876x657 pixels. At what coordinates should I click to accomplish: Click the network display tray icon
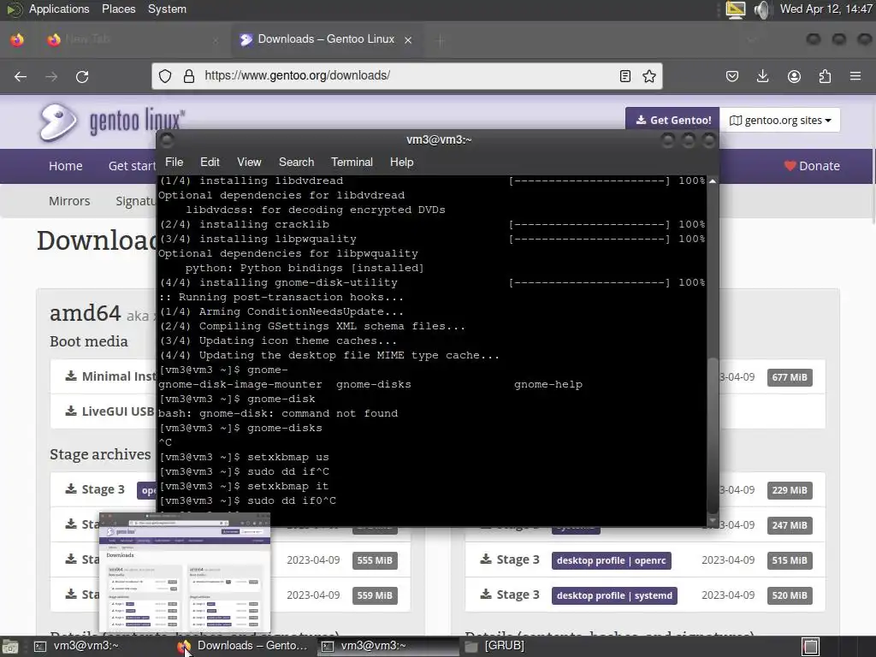point(735,9)
